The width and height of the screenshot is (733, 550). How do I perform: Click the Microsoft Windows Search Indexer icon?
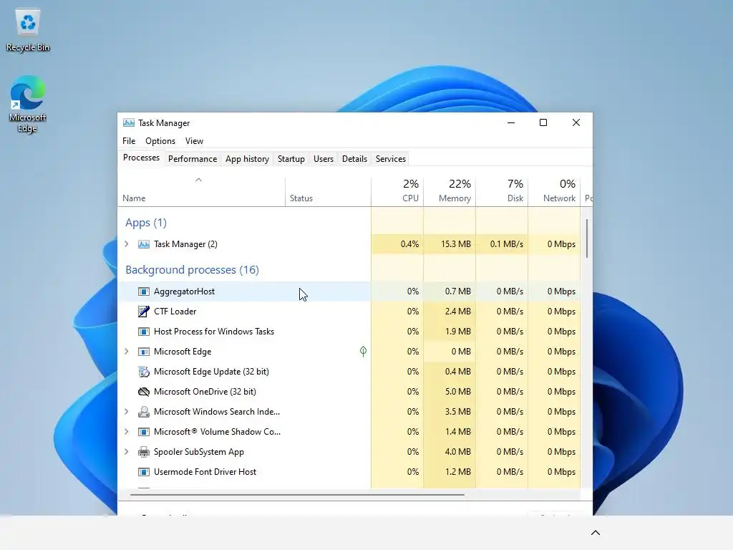(x=144, y=412)
